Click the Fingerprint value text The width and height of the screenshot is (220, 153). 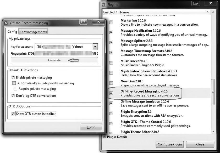[x=63, y=54]
